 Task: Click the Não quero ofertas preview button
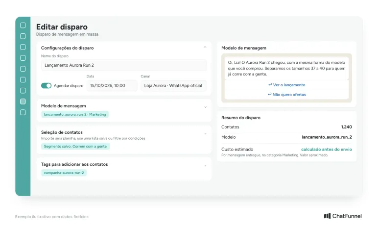point(286,95)
